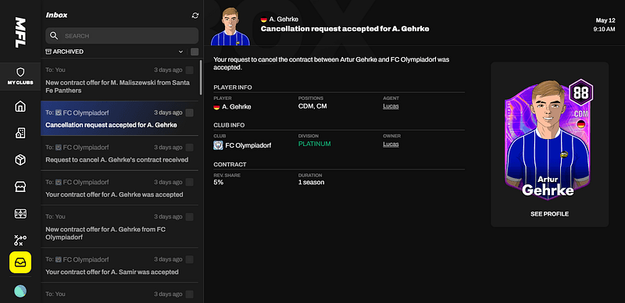Check the A. Samir contract accepted message
Viewport: 625px width, 303px height.
click(x=190, y=259)
